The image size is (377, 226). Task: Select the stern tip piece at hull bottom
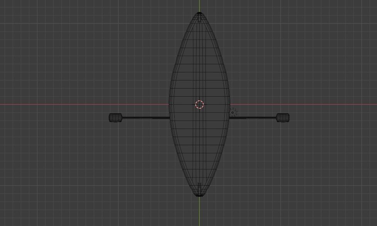(x=199, y=190)
